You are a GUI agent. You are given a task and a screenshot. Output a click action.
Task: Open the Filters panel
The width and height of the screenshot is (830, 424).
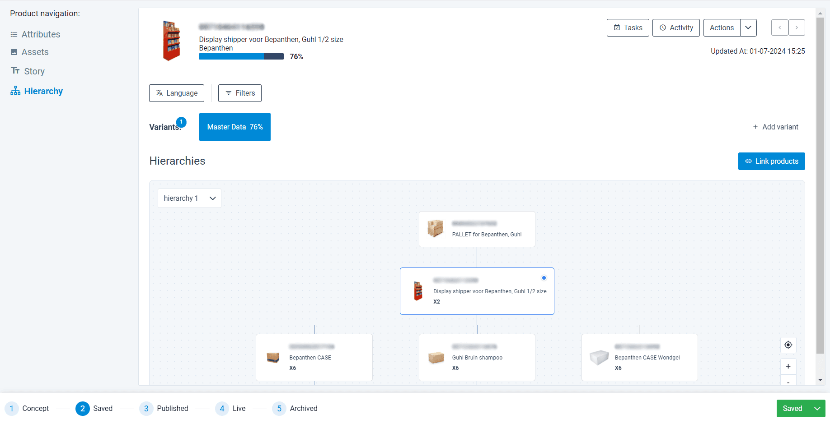click(239, 93)
